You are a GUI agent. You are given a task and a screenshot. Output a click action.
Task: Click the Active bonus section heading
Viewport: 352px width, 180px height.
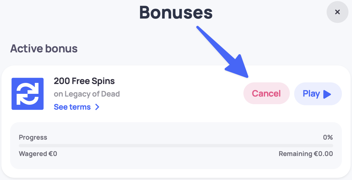[x=44, y=49]
